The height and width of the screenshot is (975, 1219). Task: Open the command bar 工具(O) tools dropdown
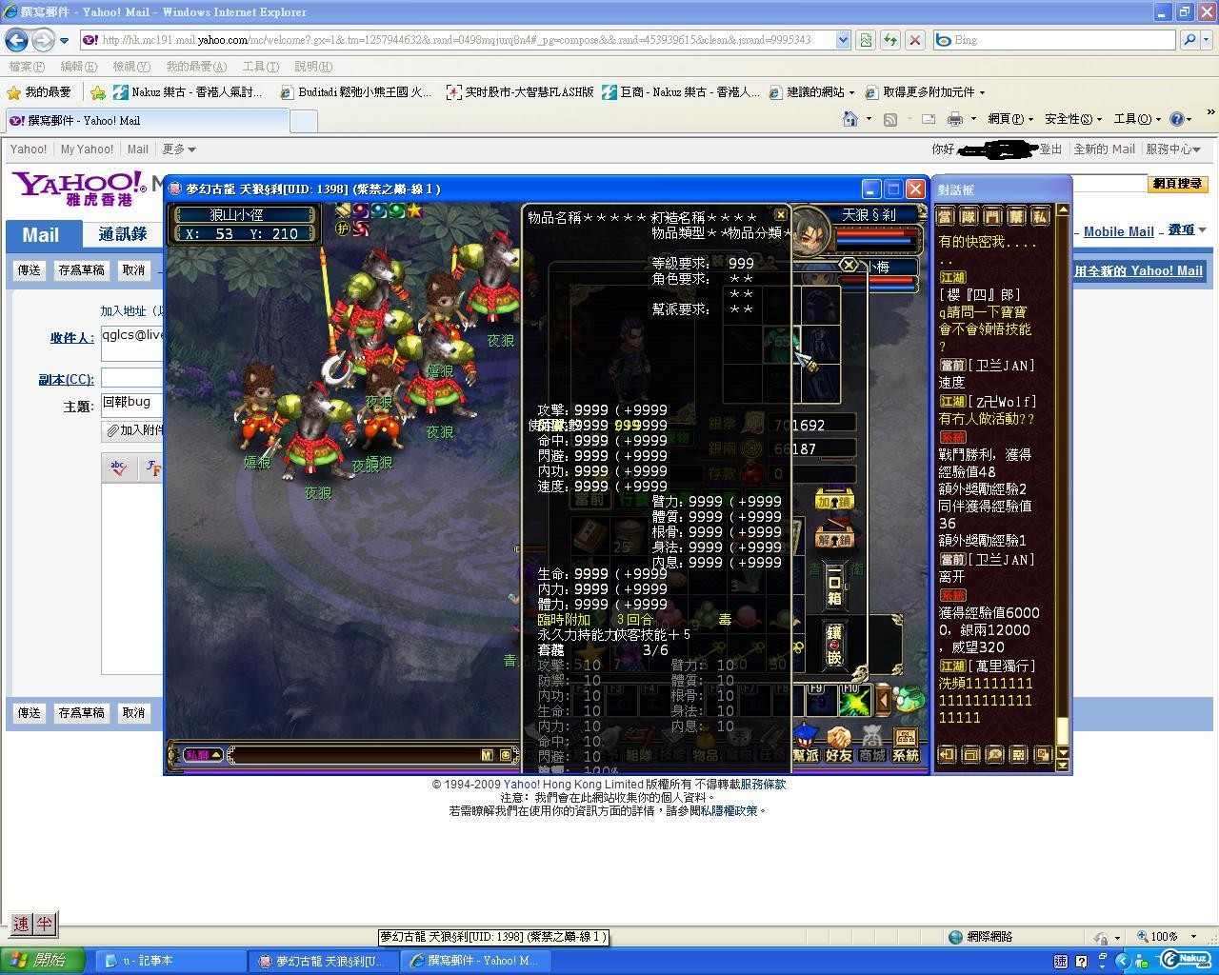coord(1136,119)
